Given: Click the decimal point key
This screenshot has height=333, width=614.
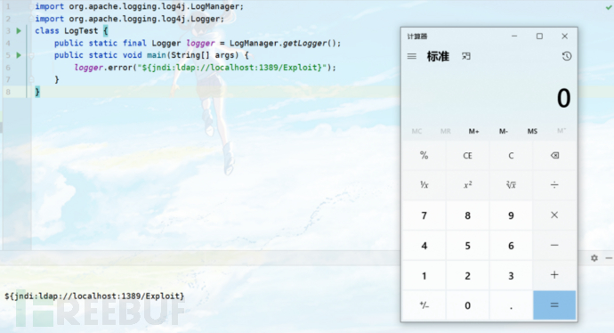Looking at the screenshot, I should click(511, 305).
